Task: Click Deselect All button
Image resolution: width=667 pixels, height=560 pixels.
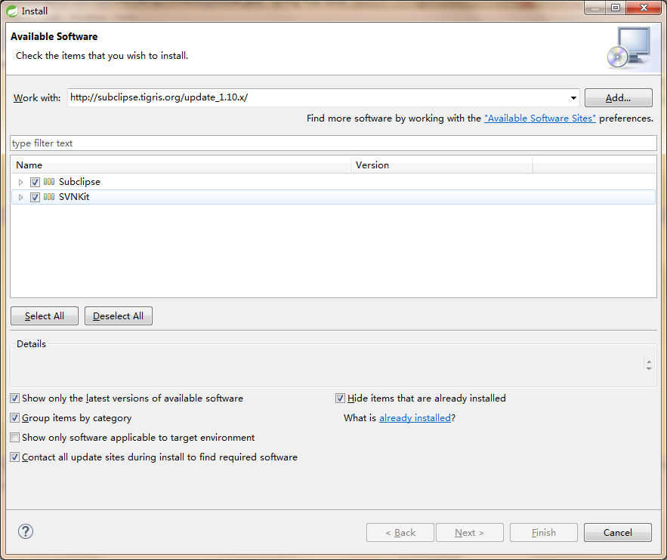Action: coord(119,316)
